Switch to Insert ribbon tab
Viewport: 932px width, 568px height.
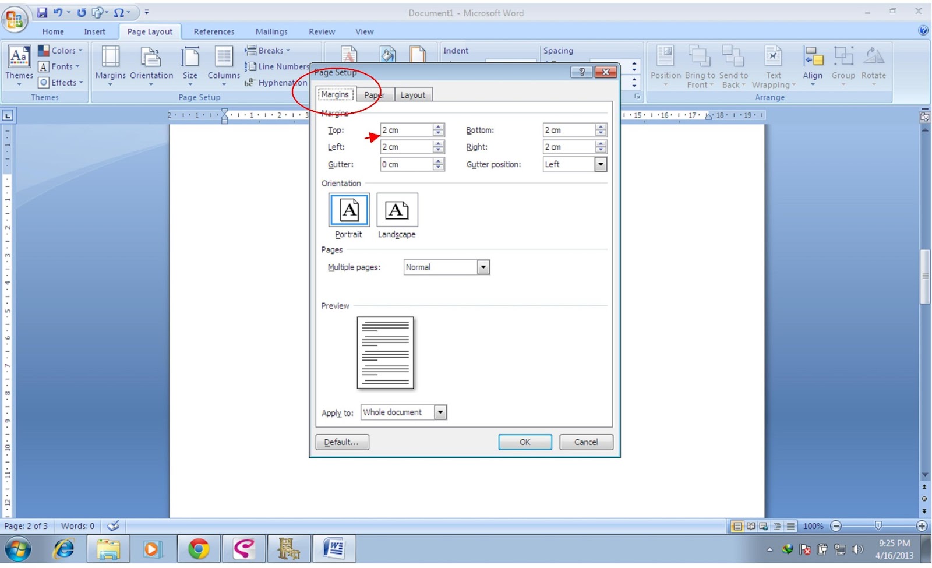click(94, 31)
